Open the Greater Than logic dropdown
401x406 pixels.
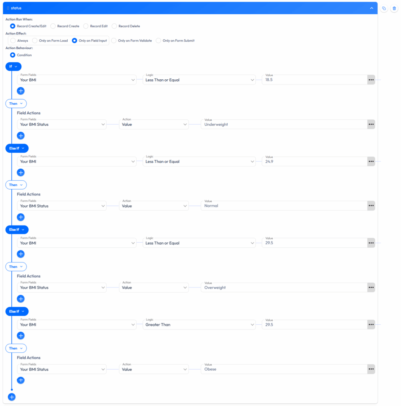tap(199, 325)
